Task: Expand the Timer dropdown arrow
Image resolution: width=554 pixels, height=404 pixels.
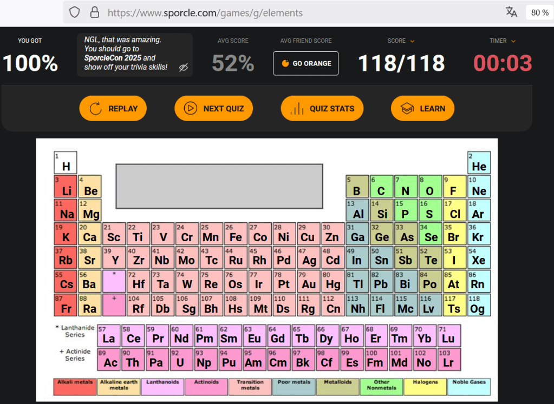Action: tap(513, 41)
